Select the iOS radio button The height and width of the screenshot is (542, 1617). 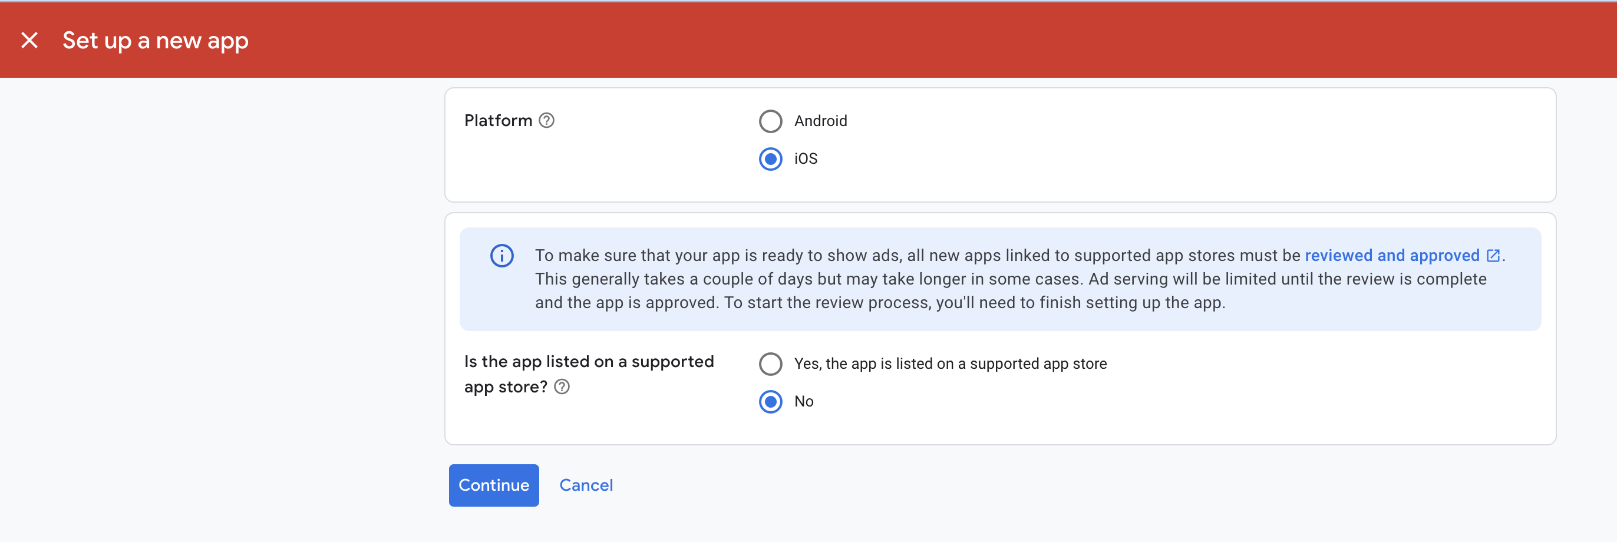(770, 158)
